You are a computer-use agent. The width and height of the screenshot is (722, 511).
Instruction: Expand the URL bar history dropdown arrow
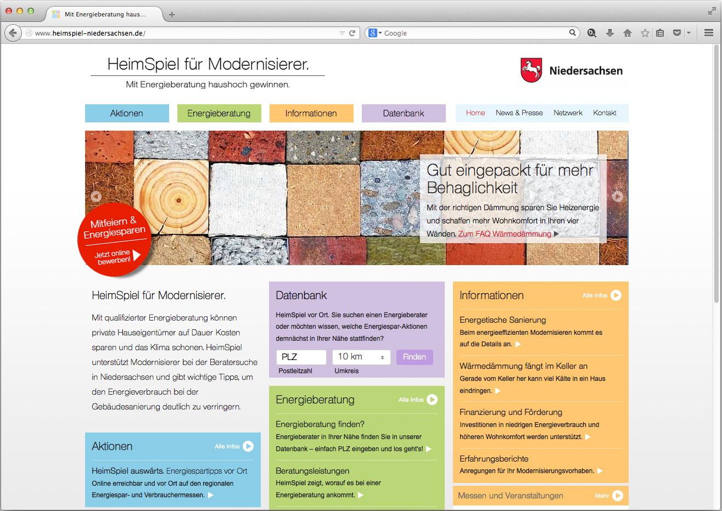(x=342, y=33)
